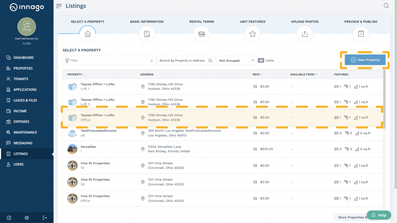Viewport: 397px width, 223px height.
Task: Select the Versailles property row
Action: click(x=194, y=149)
